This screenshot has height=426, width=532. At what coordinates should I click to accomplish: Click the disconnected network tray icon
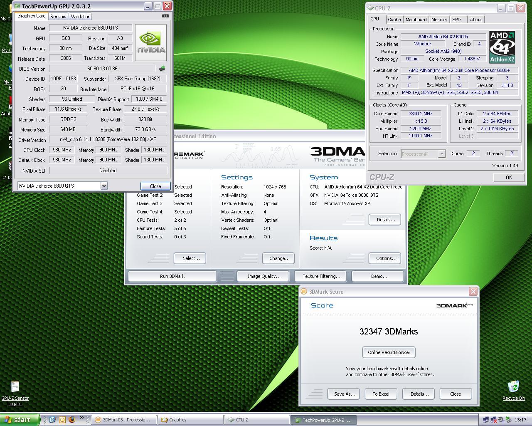[493, 420]
